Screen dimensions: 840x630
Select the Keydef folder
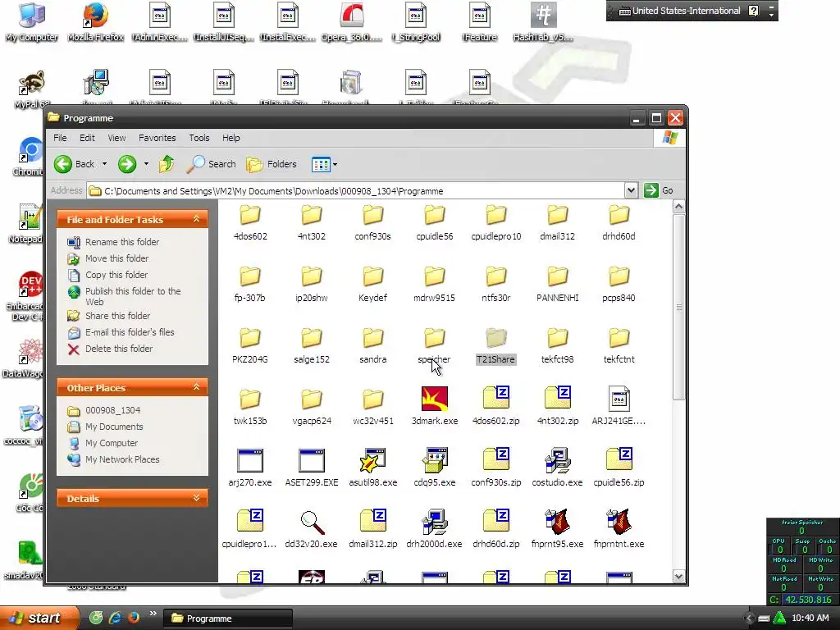click(x=373, y=285)
